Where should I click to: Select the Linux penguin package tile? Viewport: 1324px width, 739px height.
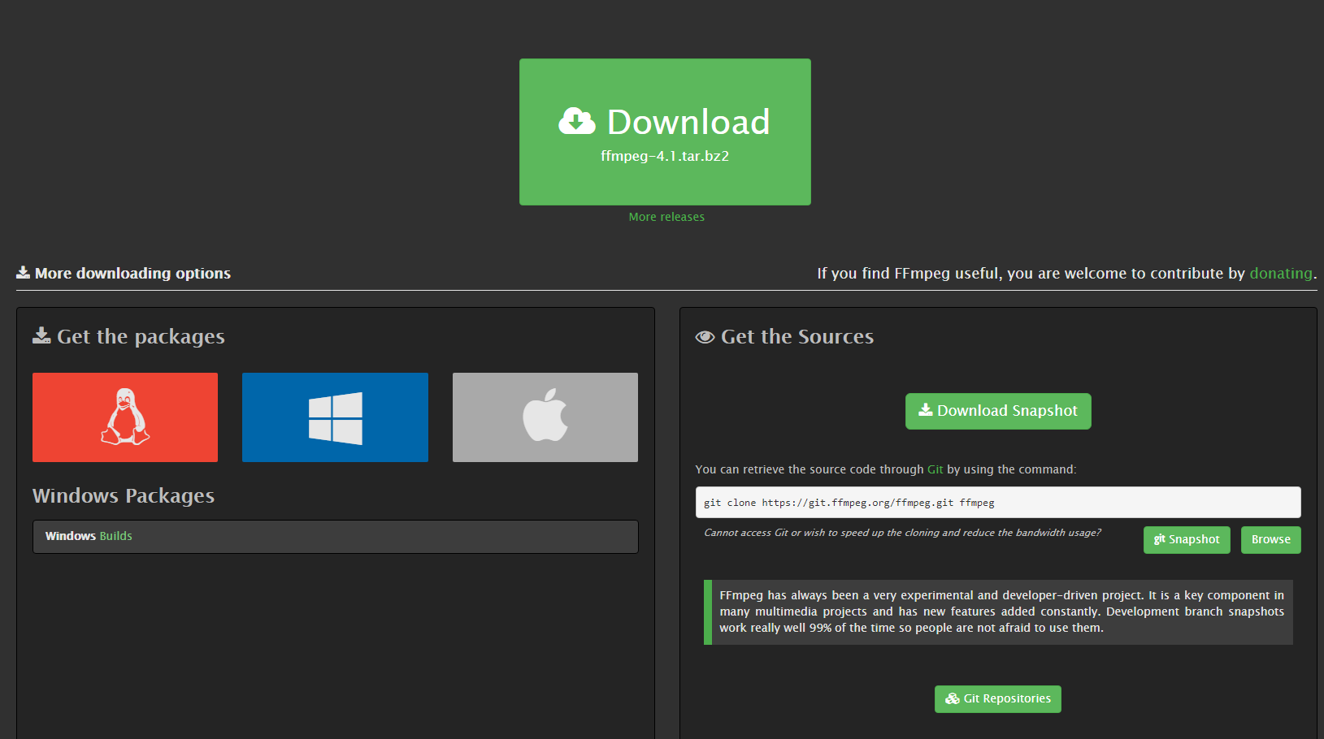pyautogui.click(x=125, y=417)
